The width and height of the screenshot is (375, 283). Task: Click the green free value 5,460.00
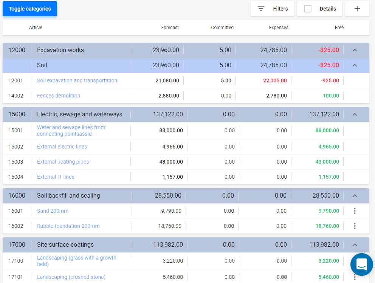pyautogui.click(x=329, y=277)
